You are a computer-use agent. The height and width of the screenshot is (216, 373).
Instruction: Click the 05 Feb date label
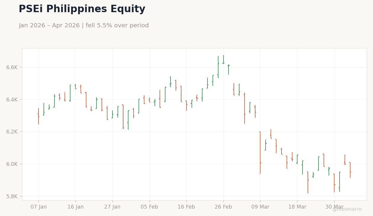(149, 207)
